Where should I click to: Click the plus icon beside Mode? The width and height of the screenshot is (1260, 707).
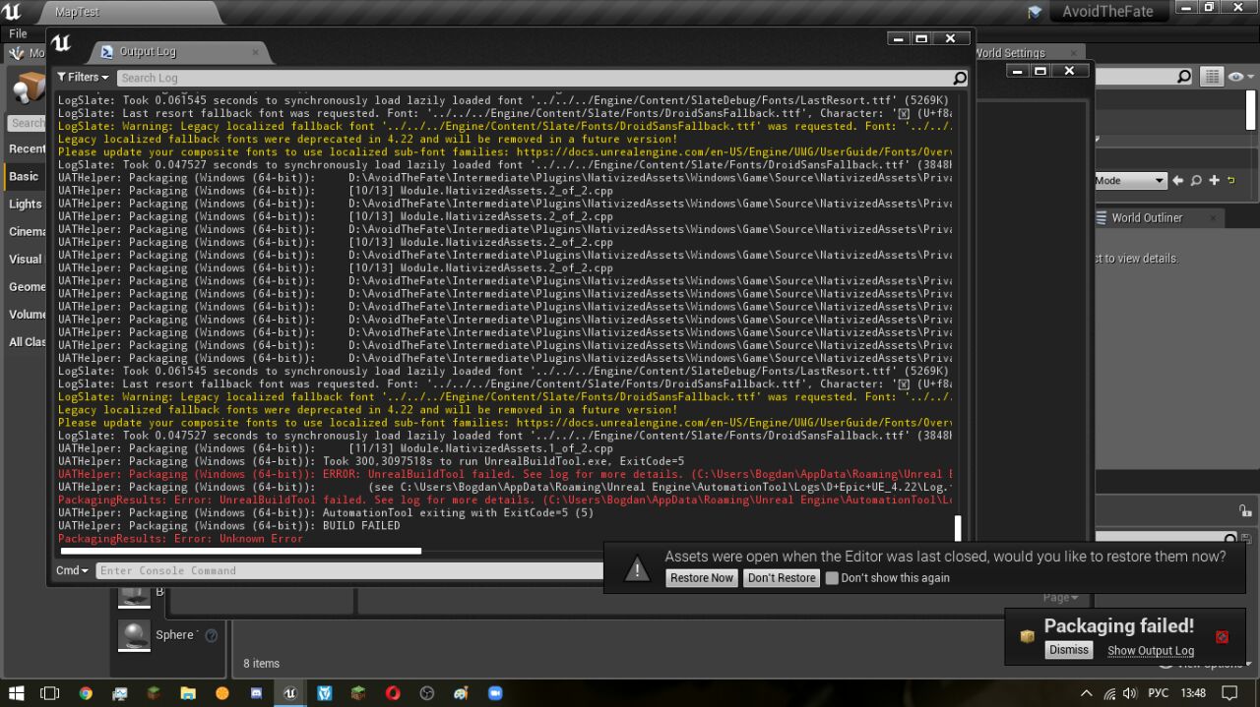[1214, 181]
